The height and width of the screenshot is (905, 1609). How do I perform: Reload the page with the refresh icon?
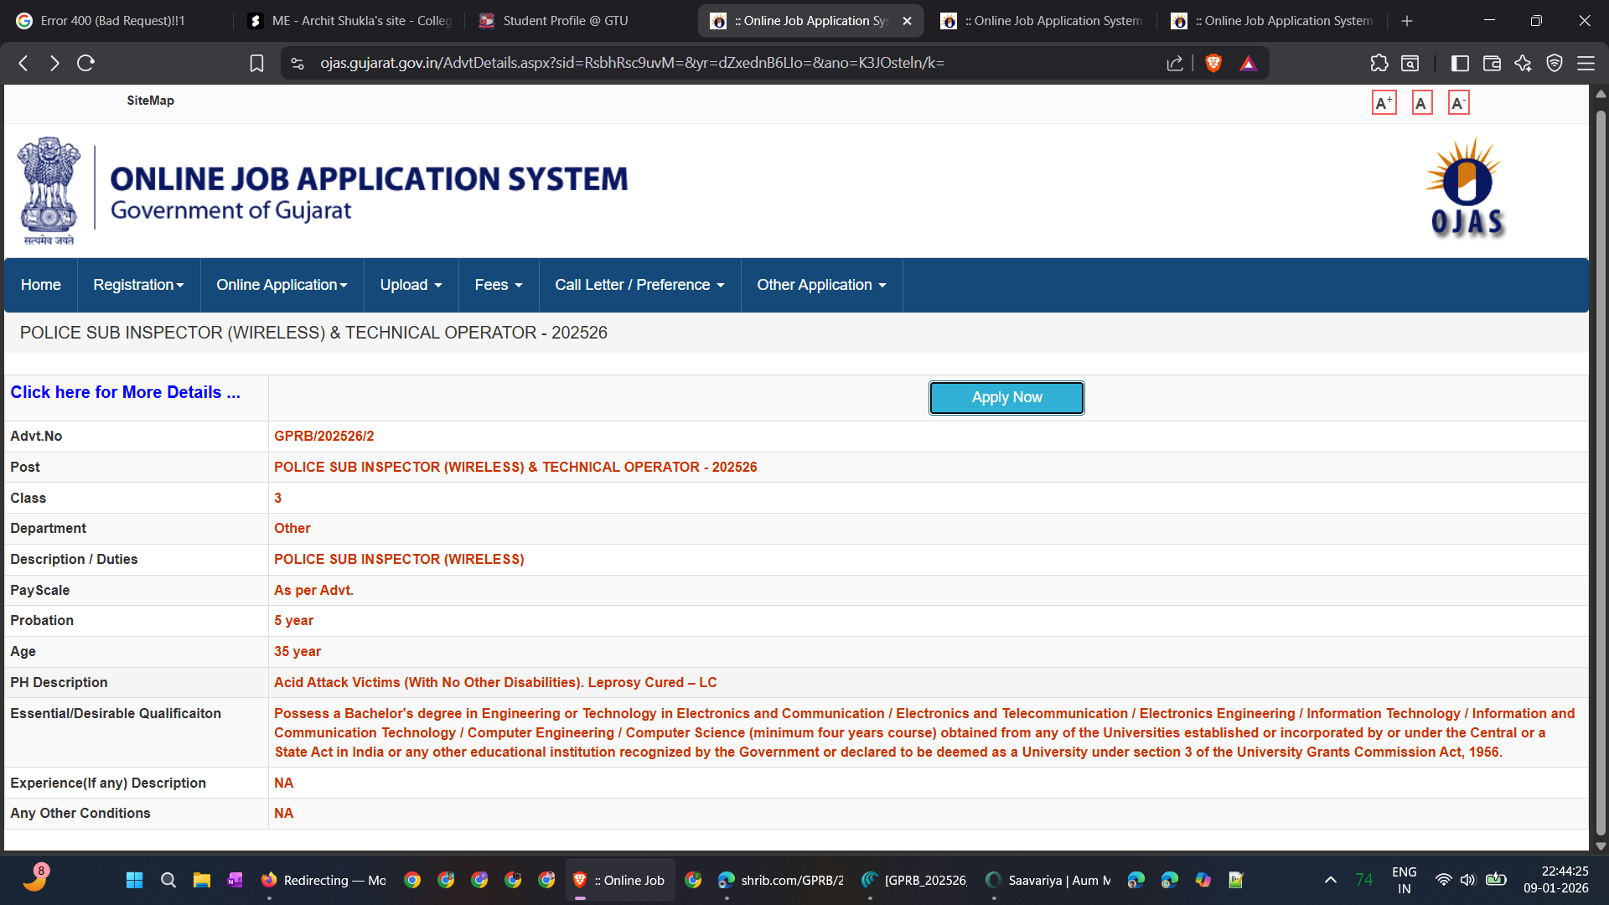click(x=85, y=63)
